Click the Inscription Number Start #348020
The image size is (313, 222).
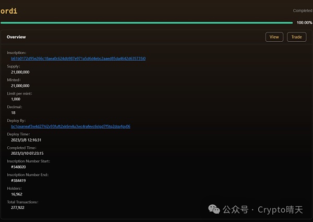click(x=18, y=167)
